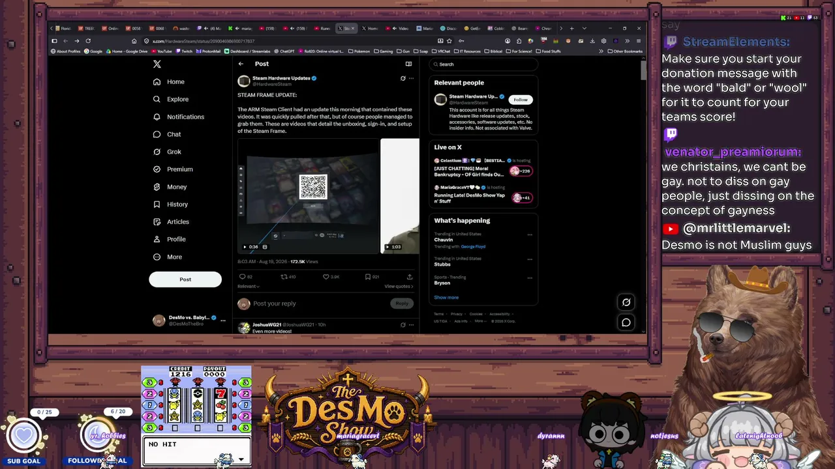Image resolution: width=835 pixels, height=469 pixels.
Task: Open the floating chat messages button
Action: point(626,322)
